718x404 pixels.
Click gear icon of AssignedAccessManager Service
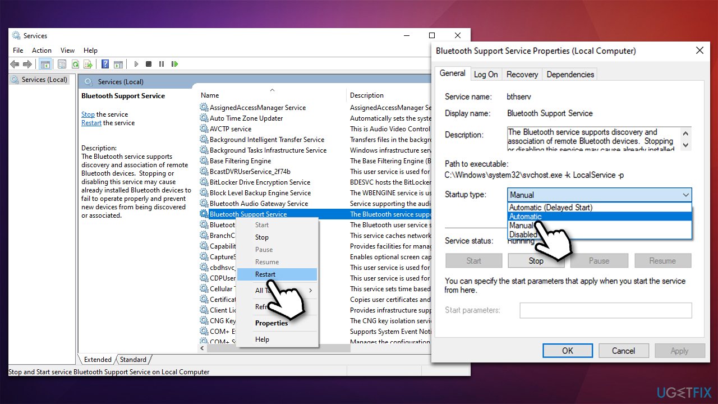[x=204, y=107]
